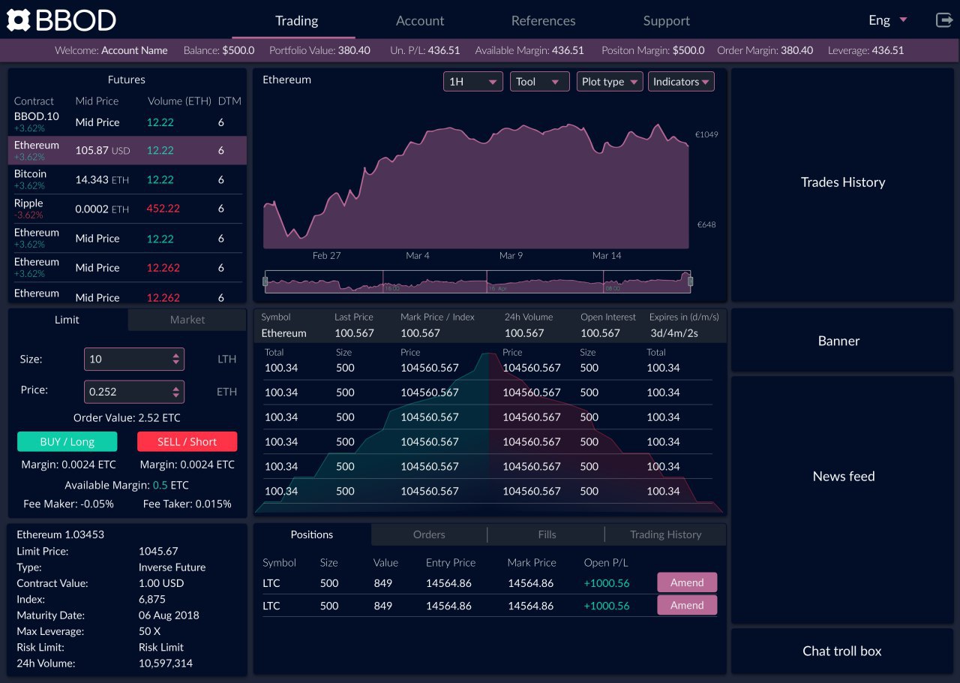Screen dimensions: 960x683
Task: Click the Account Name in the welcome bar
Action: click(x=134, y=50)
